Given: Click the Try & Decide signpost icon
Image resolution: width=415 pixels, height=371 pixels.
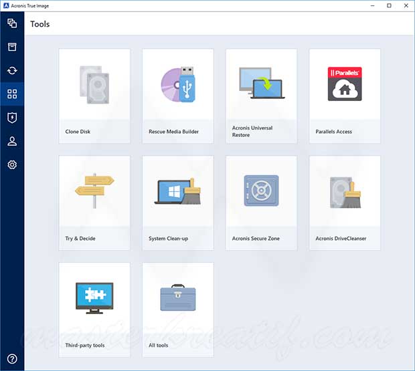Looking at the screenshot, I should pos(94,191).
